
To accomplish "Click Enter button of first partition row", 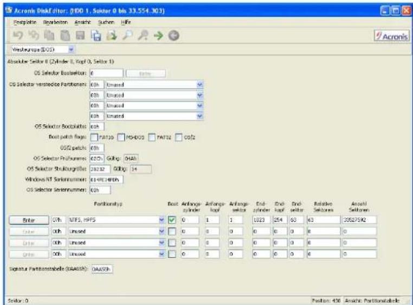I will pyautogui.click(x=29, y=220).
